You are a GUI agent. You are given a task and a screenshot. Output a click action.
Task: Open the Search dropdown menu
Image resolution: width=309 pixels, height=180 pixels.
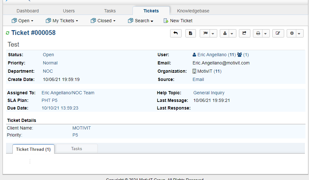[140, 21]
